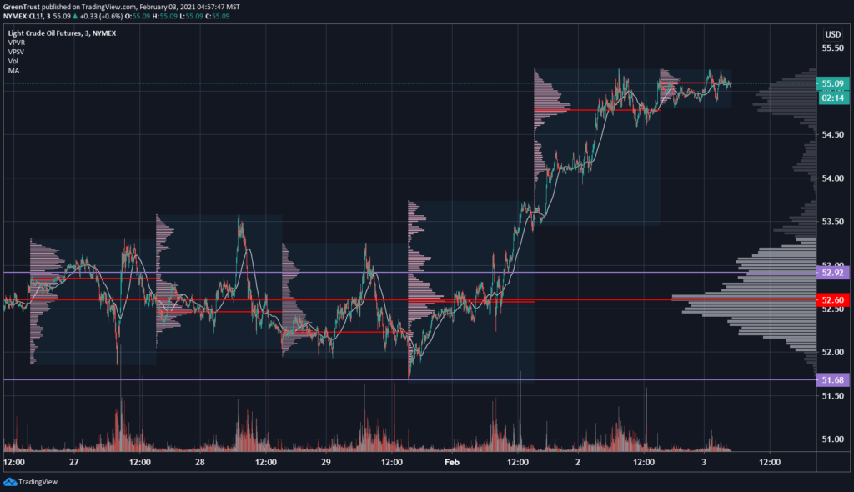Screen dimensions: 854x492
Task: Select the purple 52.92 price level tag
Action: click(x=833, y=272)
